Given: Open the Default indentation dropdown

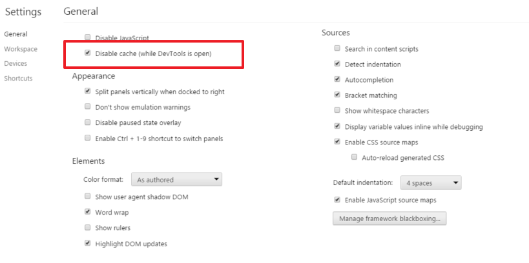Looking at the screenshot, I should [x=431, y=183].
